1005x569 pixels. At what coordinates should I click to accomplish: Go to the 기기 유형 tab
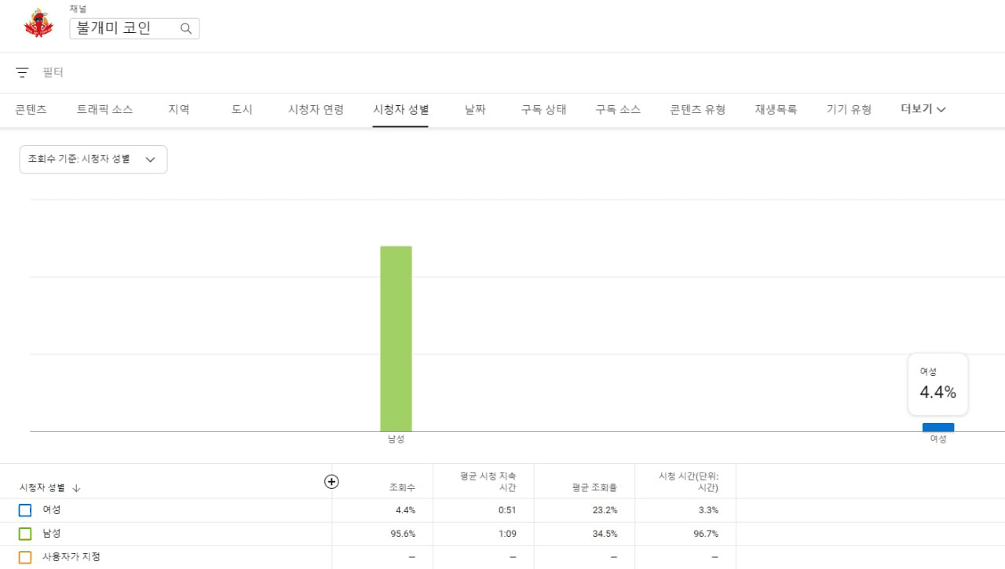(x=849, y=110)
